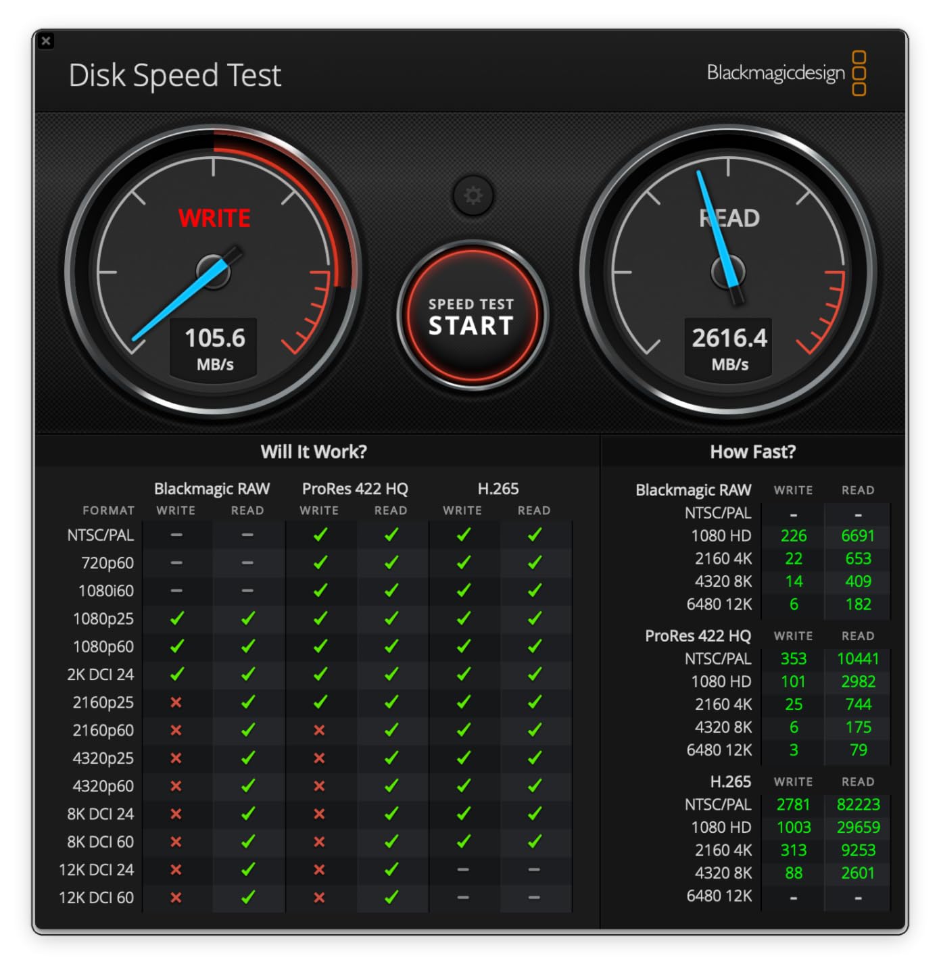Click the green checkmark for 1080p25 Blackmagic RAW write

[175, 619]
